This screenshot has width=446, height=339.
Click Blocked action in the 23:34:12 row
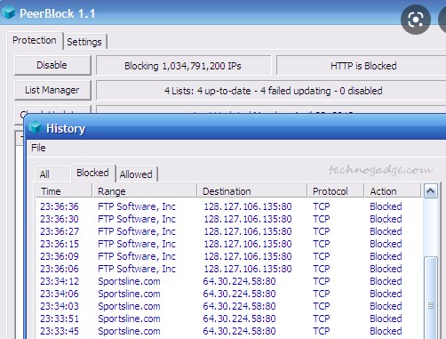386,281
